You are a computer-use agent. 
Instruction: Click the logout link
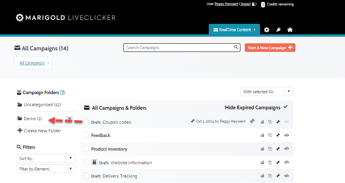pos(245,4)
